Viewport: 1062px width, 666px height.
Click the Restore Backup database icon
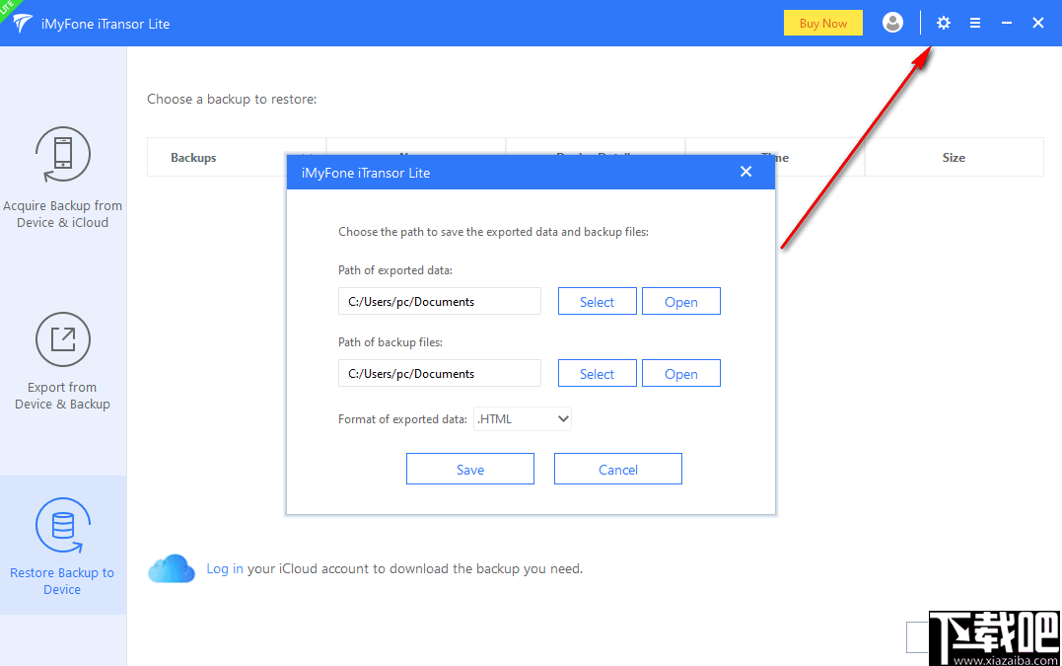(62, 526)
